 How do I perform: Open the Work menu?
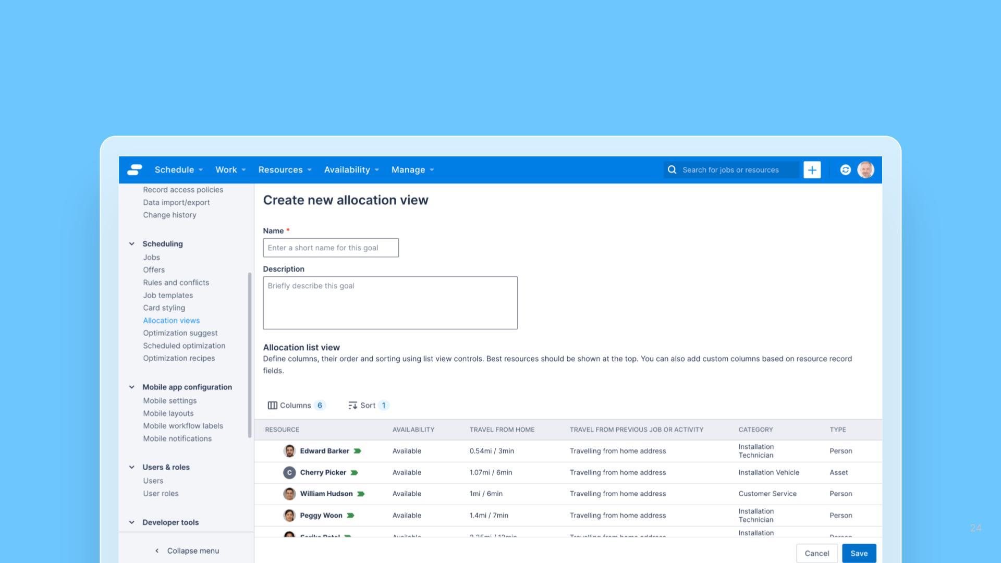click(x=230, y=170)
